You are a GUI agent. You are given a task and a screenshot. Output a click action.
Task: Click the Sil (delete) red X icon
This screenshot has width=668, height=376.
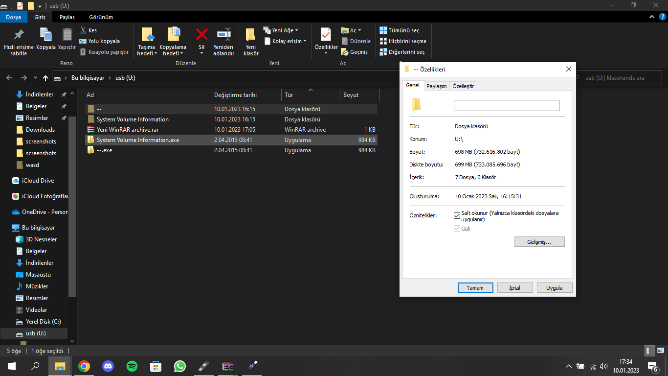pyautogui.click(x=201, y=35)
